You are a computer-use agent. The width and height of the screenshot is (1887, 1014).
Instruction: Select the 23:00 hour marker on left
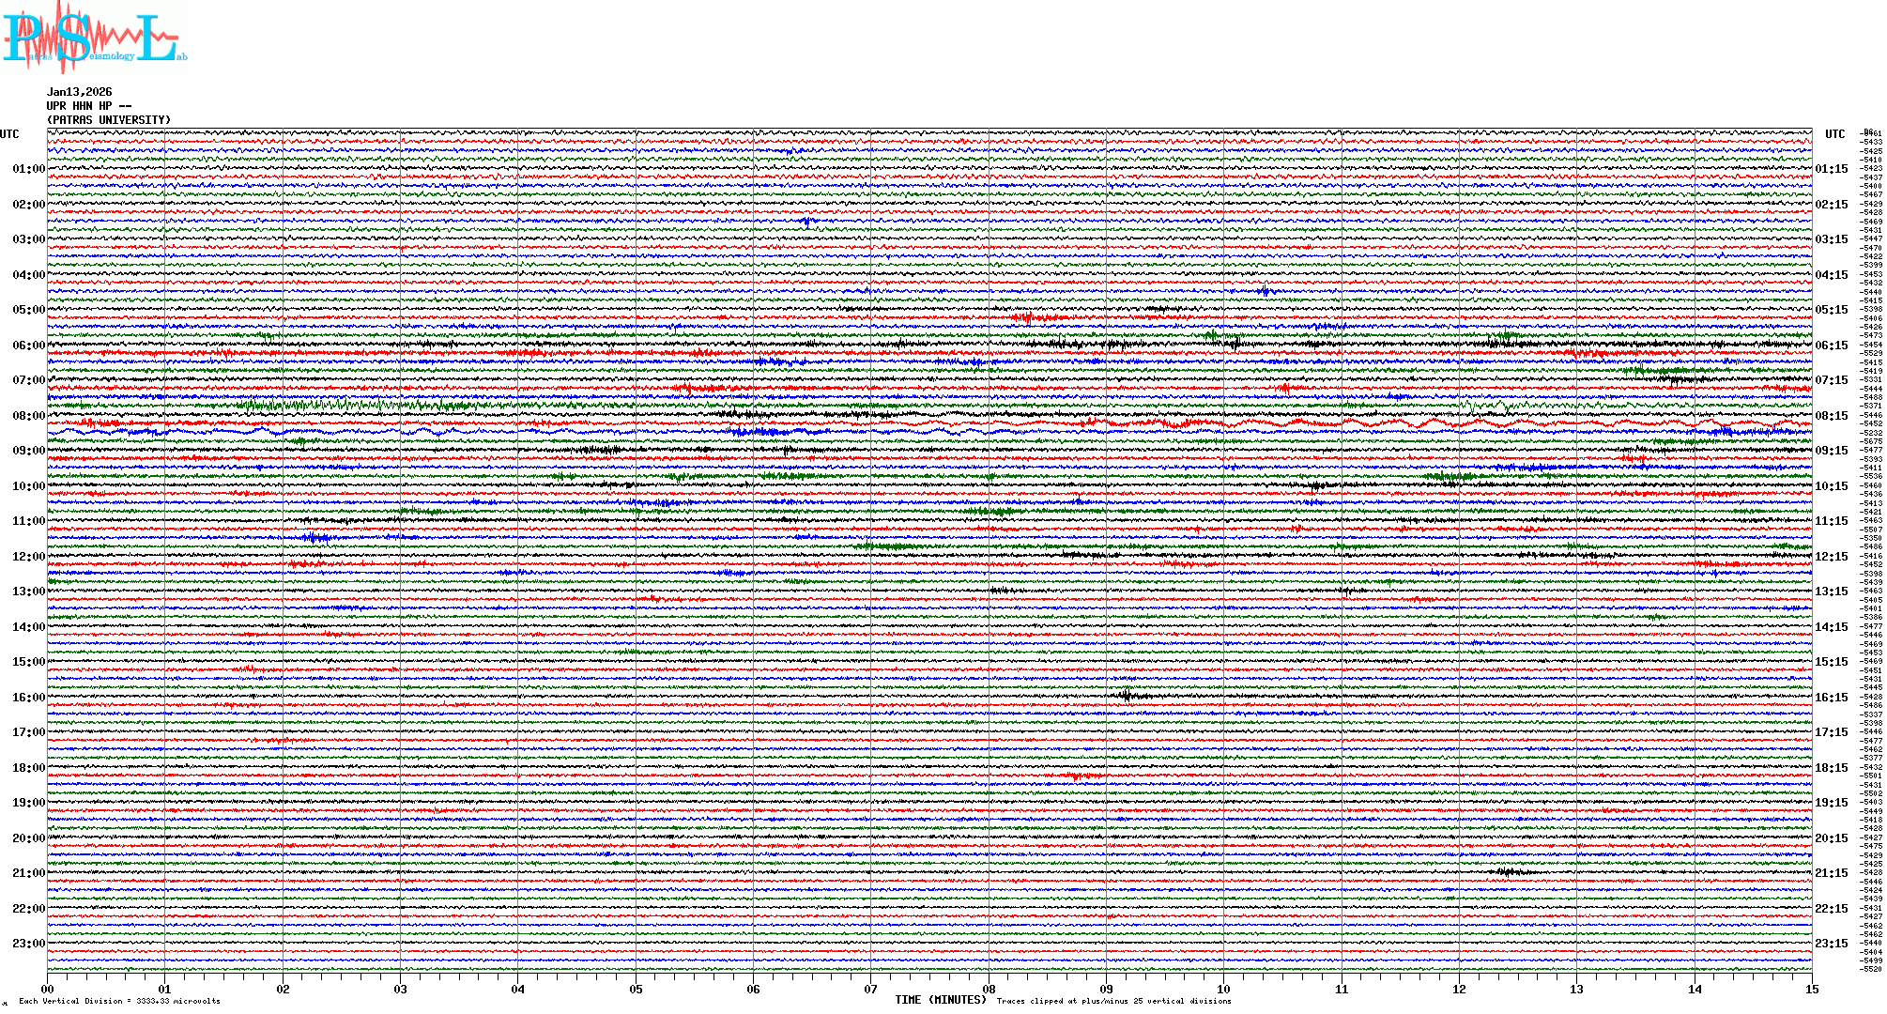point(28,944)
